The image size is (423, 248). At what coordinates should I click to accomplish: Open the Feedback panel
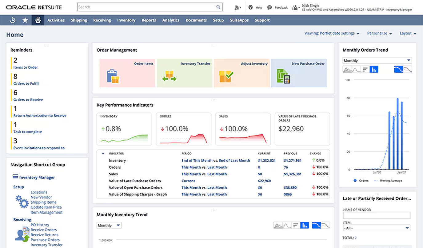coord(277,7)
